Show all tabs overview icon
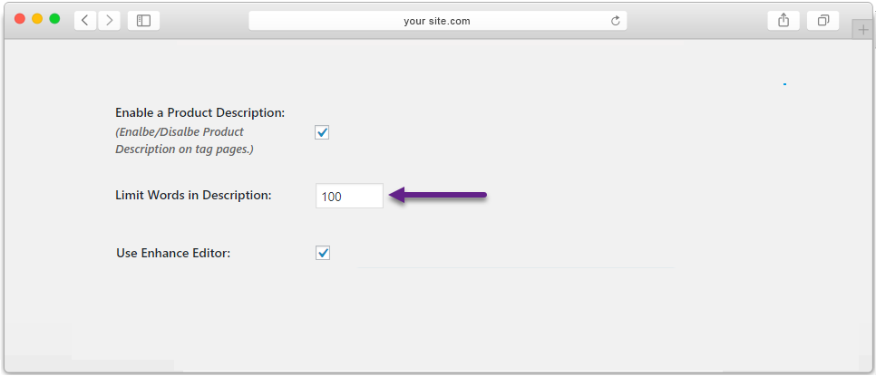 [822, 21]
